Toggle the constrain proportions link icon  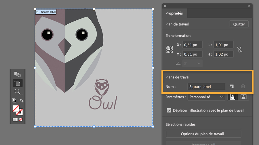point(240,50)
